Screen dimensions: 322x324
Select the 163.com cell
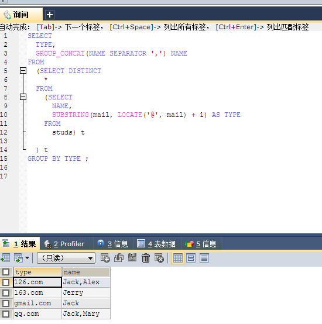click(x=37, y=293)
